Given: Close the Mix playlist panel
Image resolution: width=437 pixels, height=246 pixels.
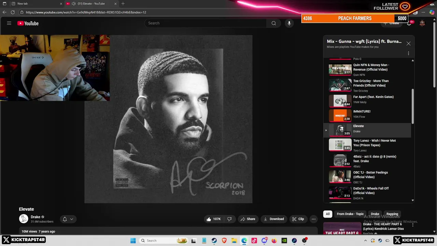Looking at the screenshot, I should (x=408, y=43).
